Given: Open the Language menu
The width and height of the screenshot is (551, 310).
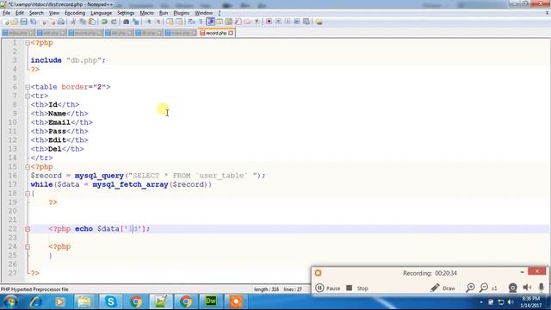Looking at the screenshot, I should pyautogui.click(x=101, y=13).
